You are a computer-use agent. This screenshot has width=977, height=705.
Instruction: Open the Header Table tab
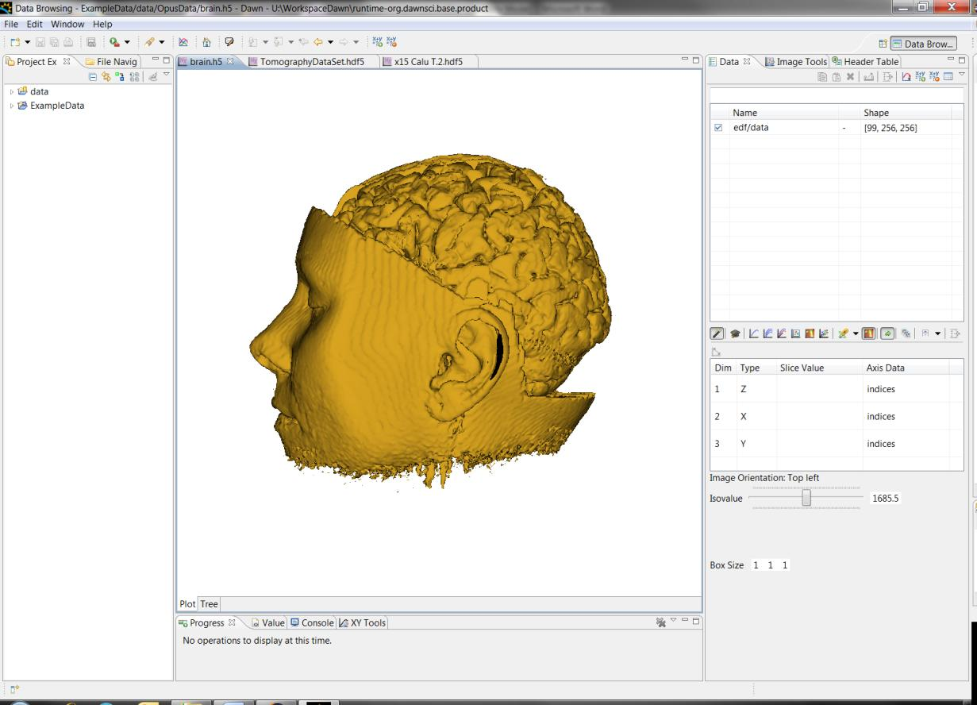tap(864, 62)
